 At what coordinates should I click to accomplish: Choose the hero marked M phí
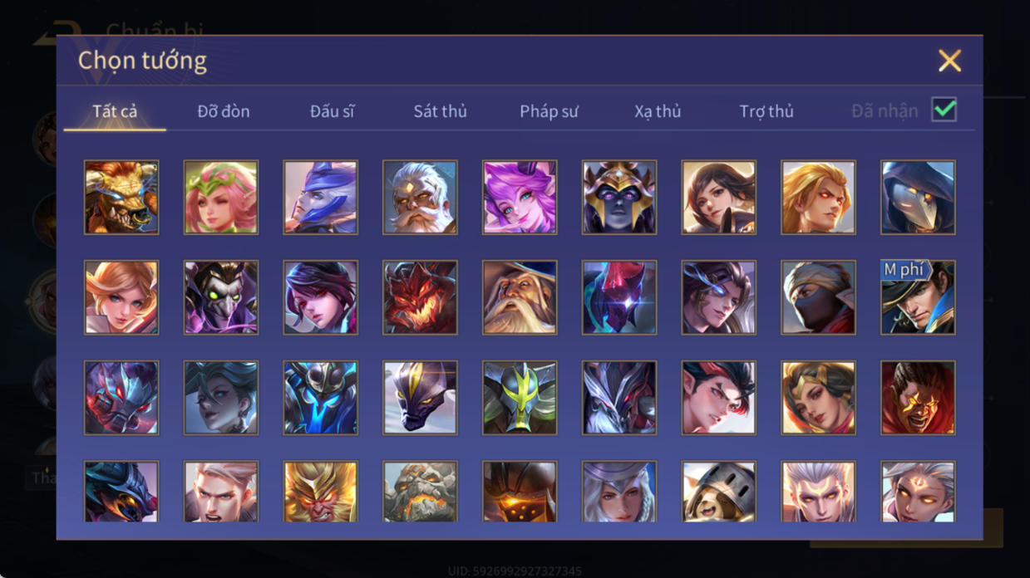[918, 297]
